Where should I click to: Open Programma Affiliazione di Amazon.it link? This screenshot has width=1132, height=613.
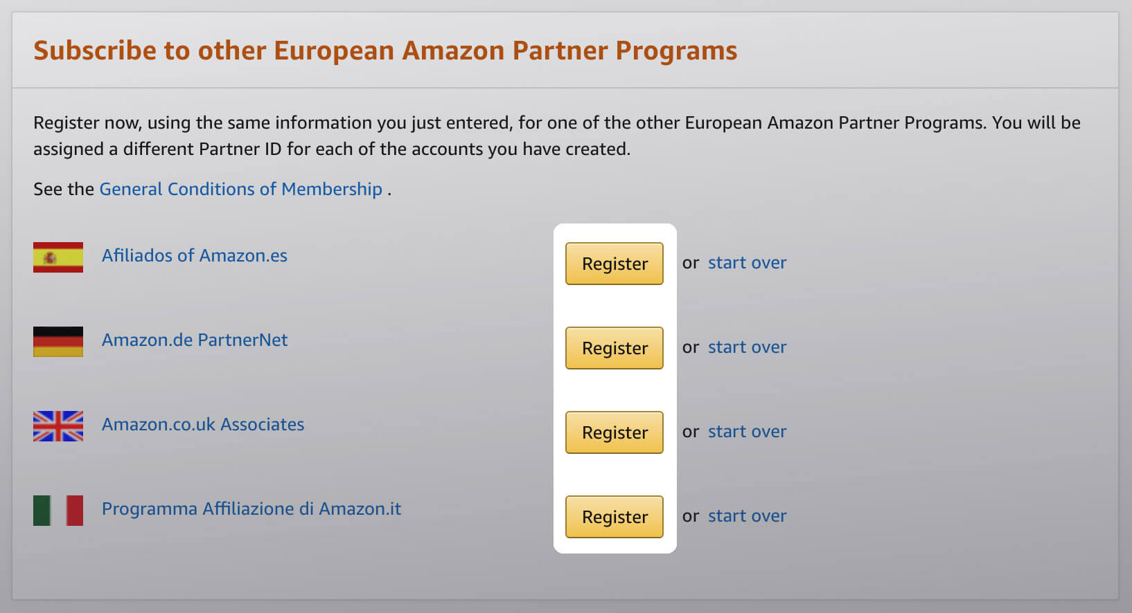tap(251, 509)
